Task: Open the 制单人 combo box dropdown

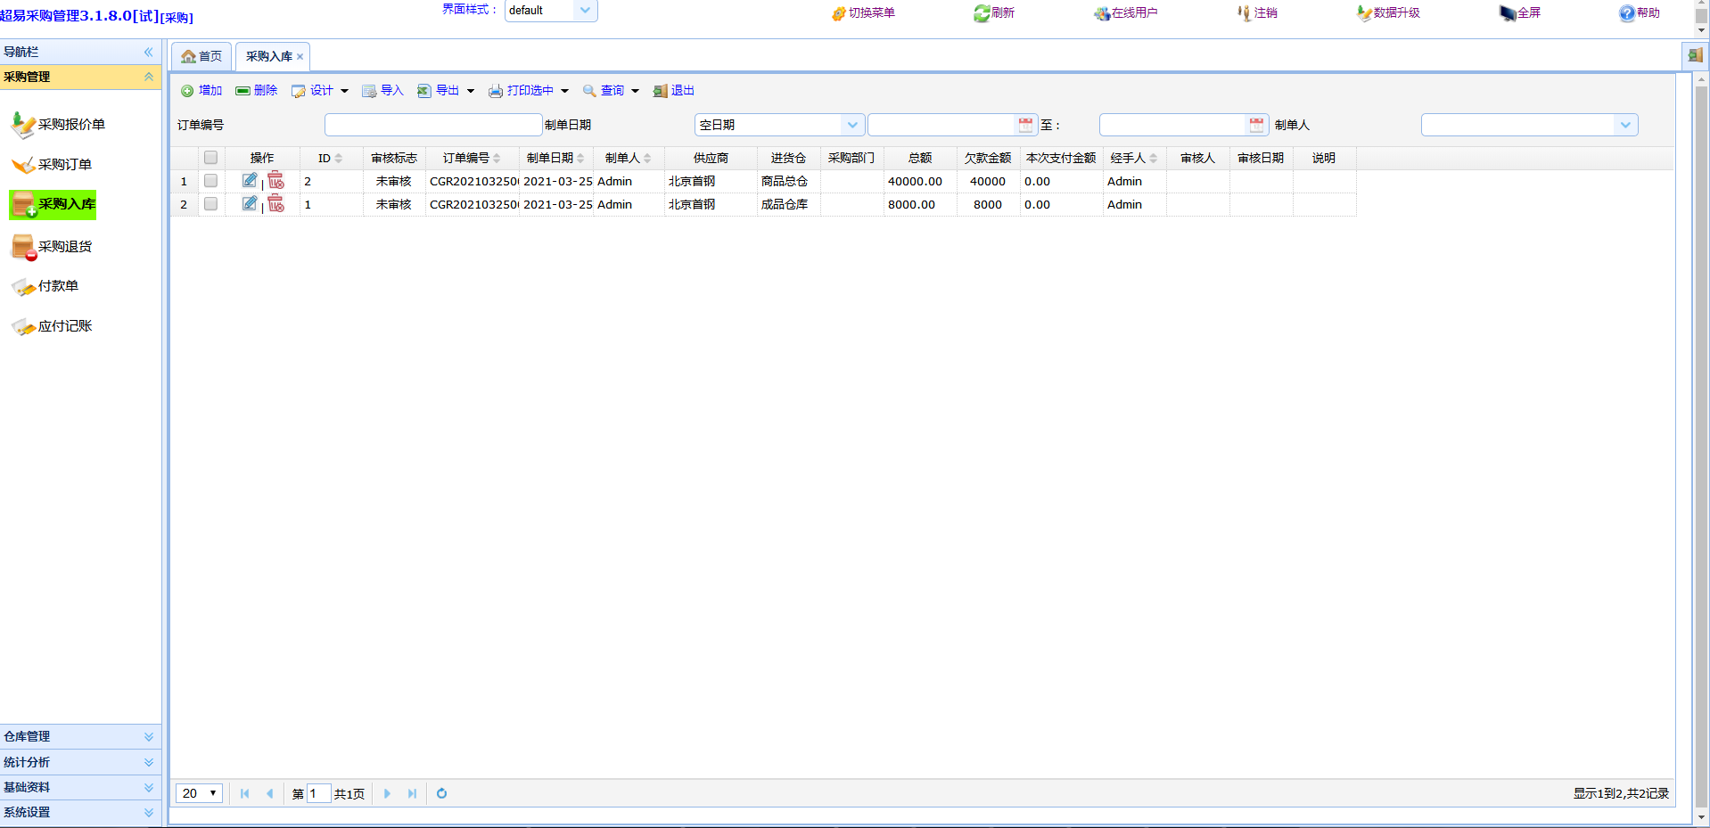Action: (1625, 126)
